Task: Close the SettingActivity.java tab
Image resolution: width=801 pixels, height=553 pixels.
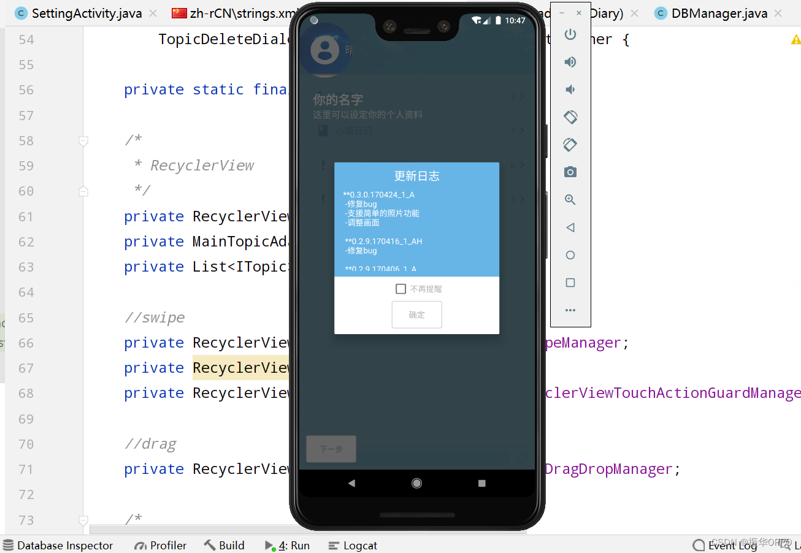Action: [153, 13]
